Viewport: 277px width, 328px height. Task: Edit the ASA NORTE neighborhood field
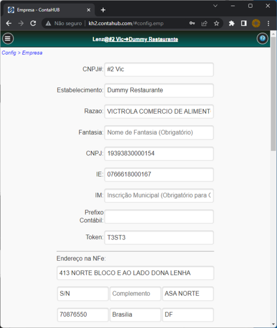point(188,294)
